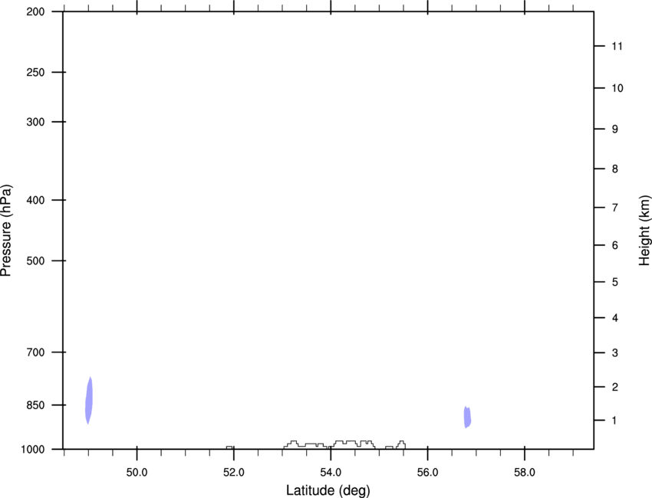Click the 3 km height label
Image resolution: width=652 pixels, height=498 pixels.
615,353
